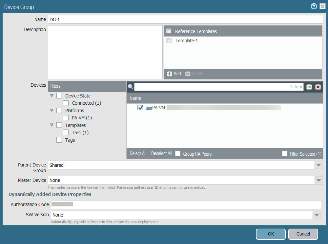The image size is (328, 244).
Task: Toggle the TS-1 (1) checkbox
Action: tap(66, 132)
